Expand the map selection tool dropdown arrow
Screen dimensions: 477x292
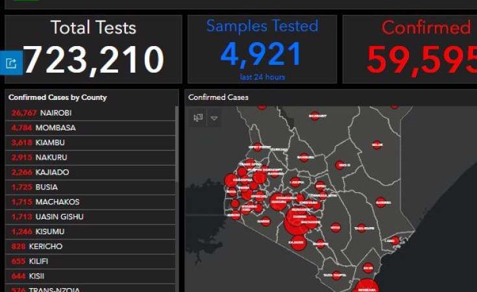(x=214, y=118)
